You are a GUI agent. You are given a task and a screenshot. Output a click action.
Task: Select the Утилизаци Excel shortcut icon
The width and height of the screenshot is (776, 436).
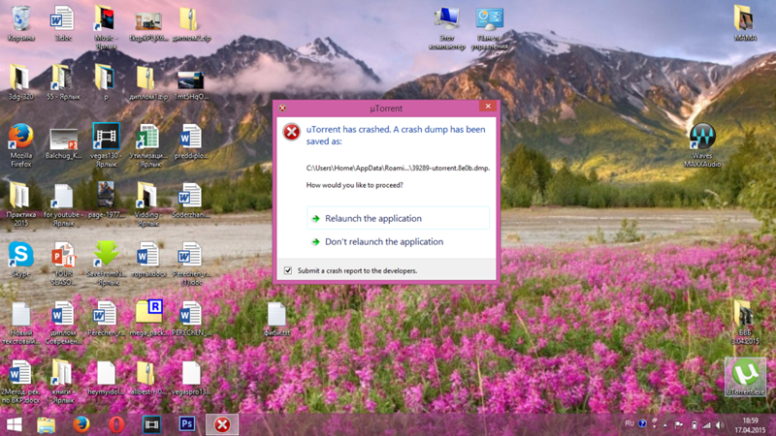tap(148, 144)
